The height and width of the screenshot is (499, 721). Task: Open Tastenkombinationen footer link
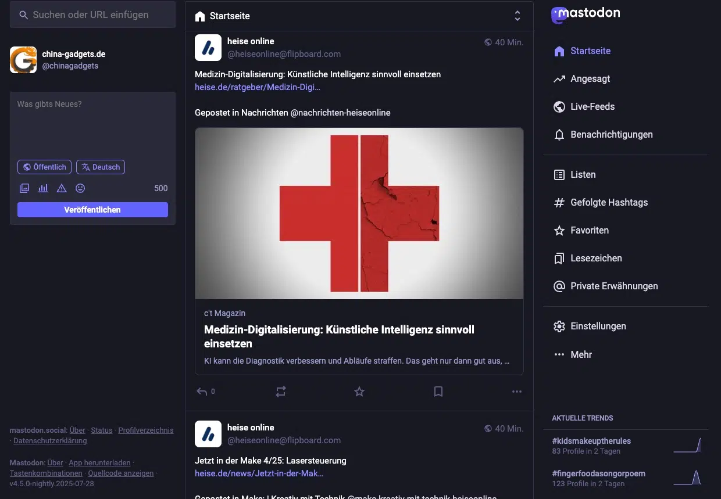(x=46, y=473)
